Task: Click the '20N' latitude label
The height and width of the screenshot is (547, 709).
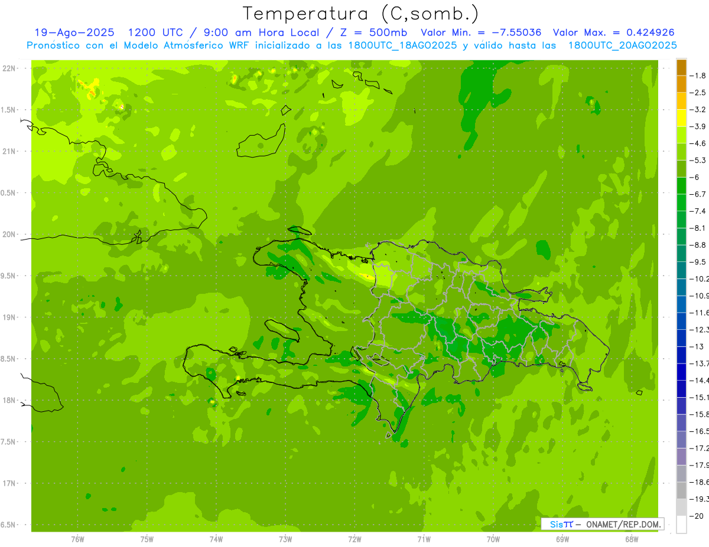Action: click(x=9, y=234)
